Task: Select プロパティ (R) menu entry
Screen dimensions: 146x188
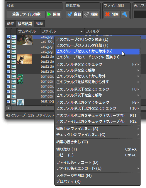Action: pos(98,182)
